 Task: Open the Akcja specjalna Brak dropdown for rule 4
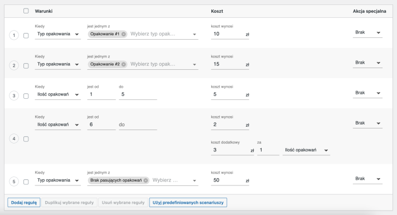click(367, 123)
